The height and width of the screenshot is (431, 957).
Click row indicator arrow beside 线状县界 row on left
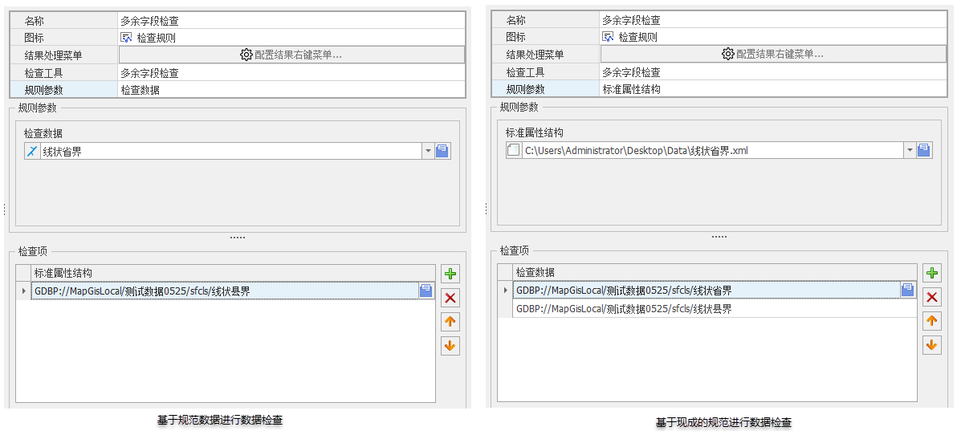click(23, 291)
